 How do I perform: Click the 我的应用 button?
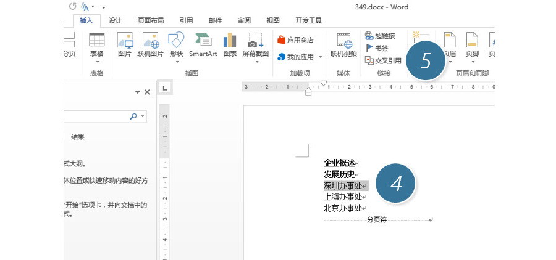[296, 57]
